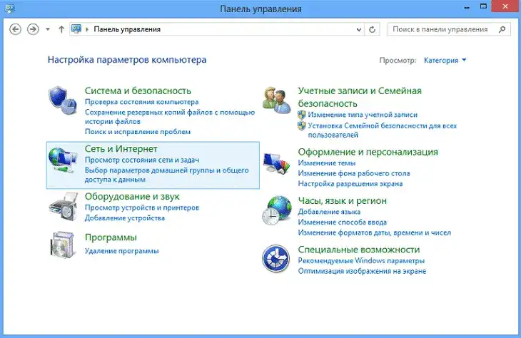Go forward with the right arrow button

tap(33, 29)
